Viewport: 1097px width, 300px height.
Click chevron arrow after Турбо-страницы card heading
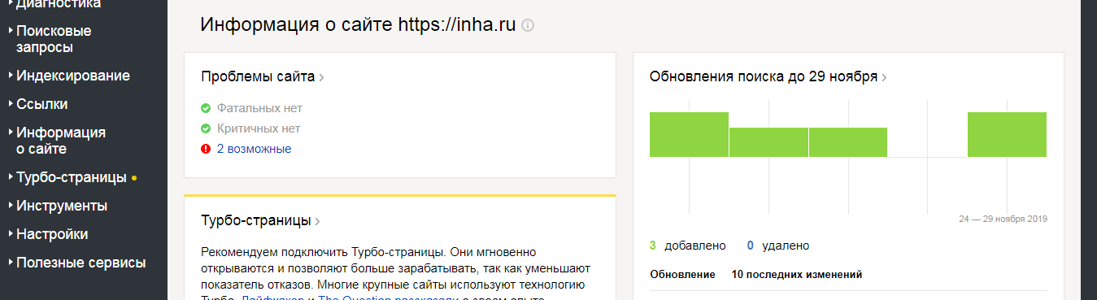pos(318,221)
